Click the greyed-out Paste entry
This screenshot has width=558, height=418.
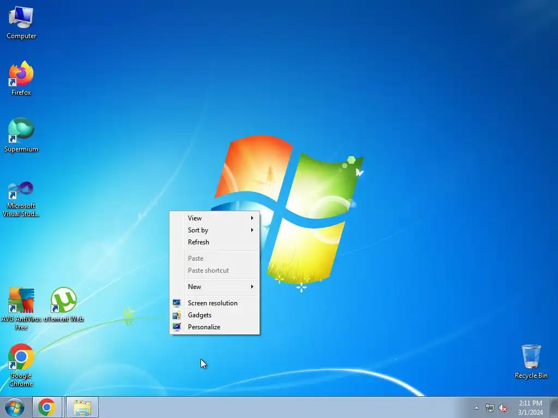tap(215, 259)
